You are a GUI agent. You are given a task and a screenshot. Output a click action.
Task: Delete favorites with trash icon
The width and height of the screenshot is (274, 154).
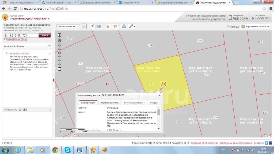(x=50, y=110)
